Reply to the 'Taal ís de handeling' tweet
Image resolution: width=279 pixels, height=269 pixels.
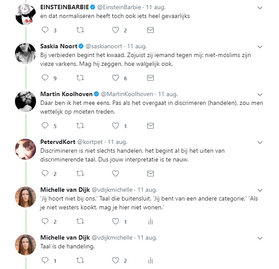point(45,261)
